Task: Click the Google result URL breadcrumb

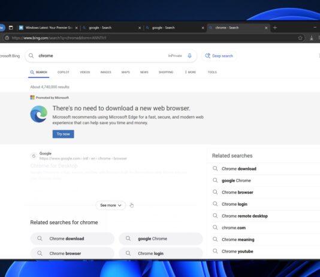Action: (x=83, y=159)
